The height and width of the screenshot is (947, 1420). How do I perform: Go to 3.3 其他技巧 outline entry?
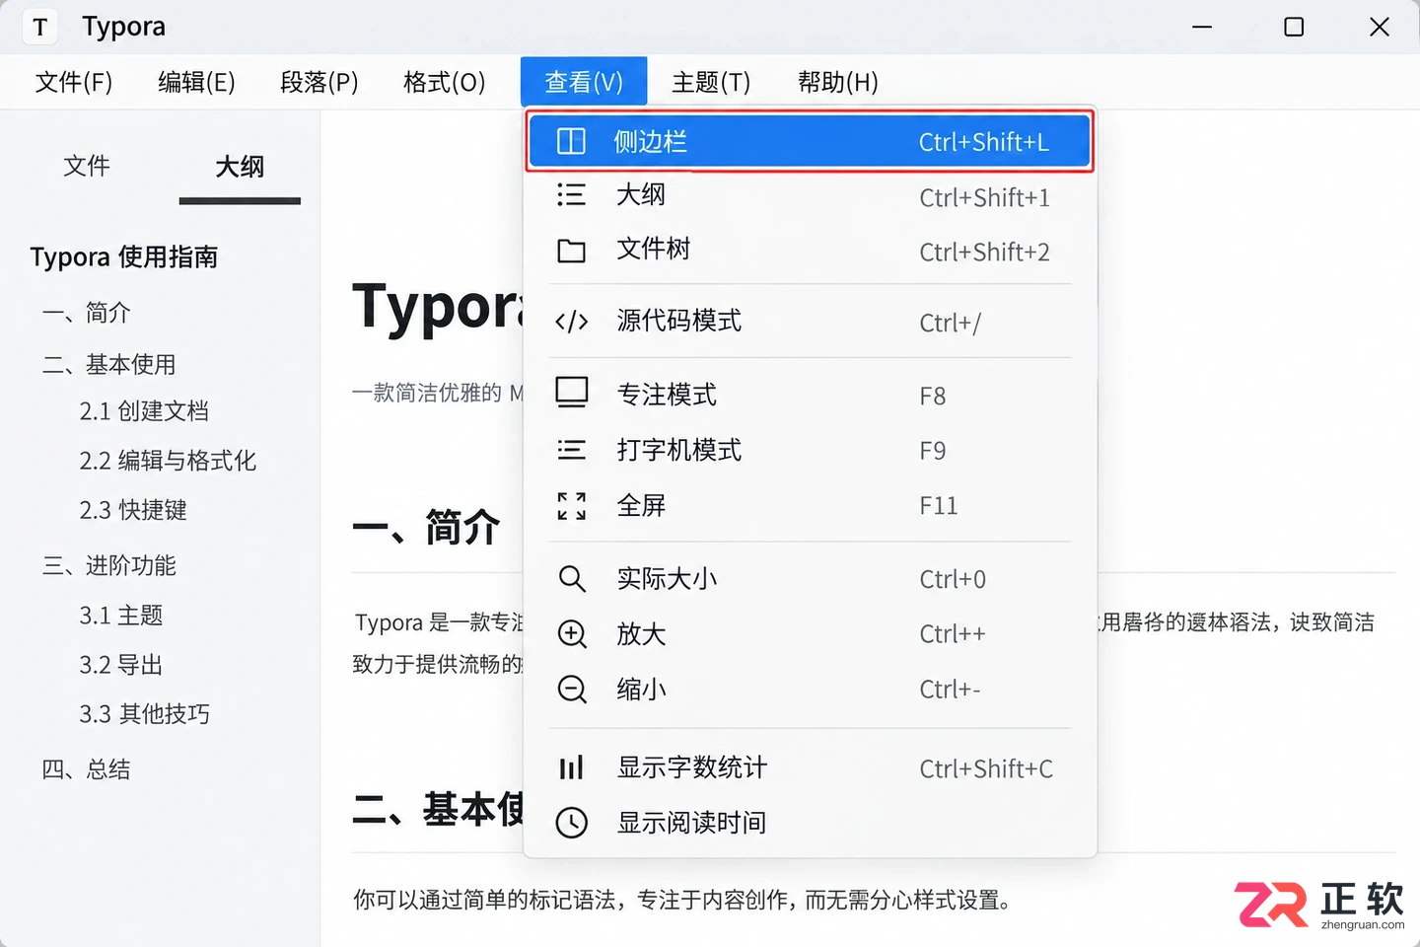click(145, 714)
